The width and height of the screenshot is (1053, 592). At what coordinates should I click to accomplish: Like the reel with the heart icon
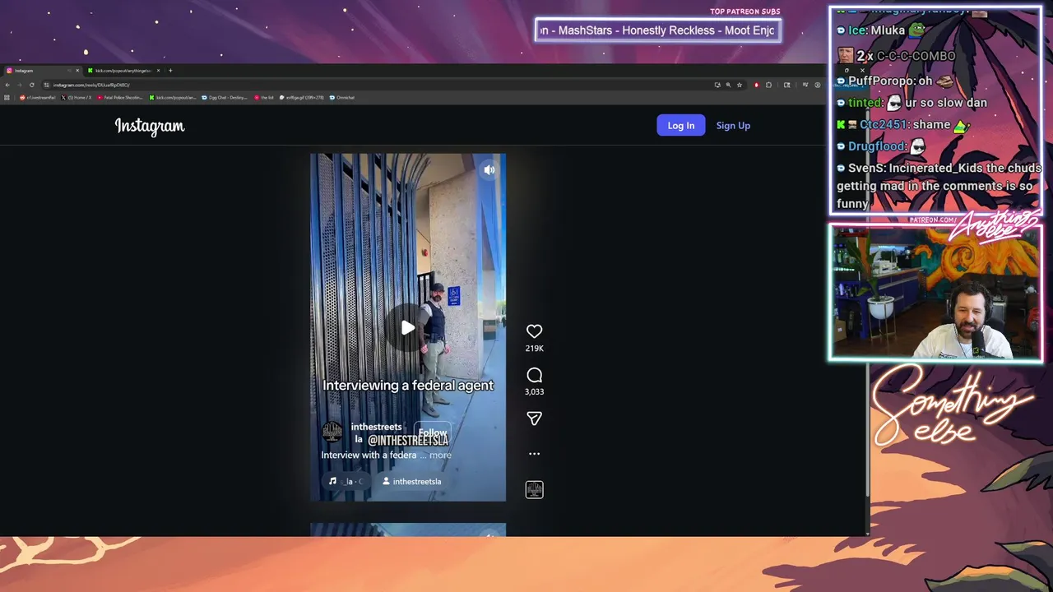pyautogui.click(x=534, y=331)
